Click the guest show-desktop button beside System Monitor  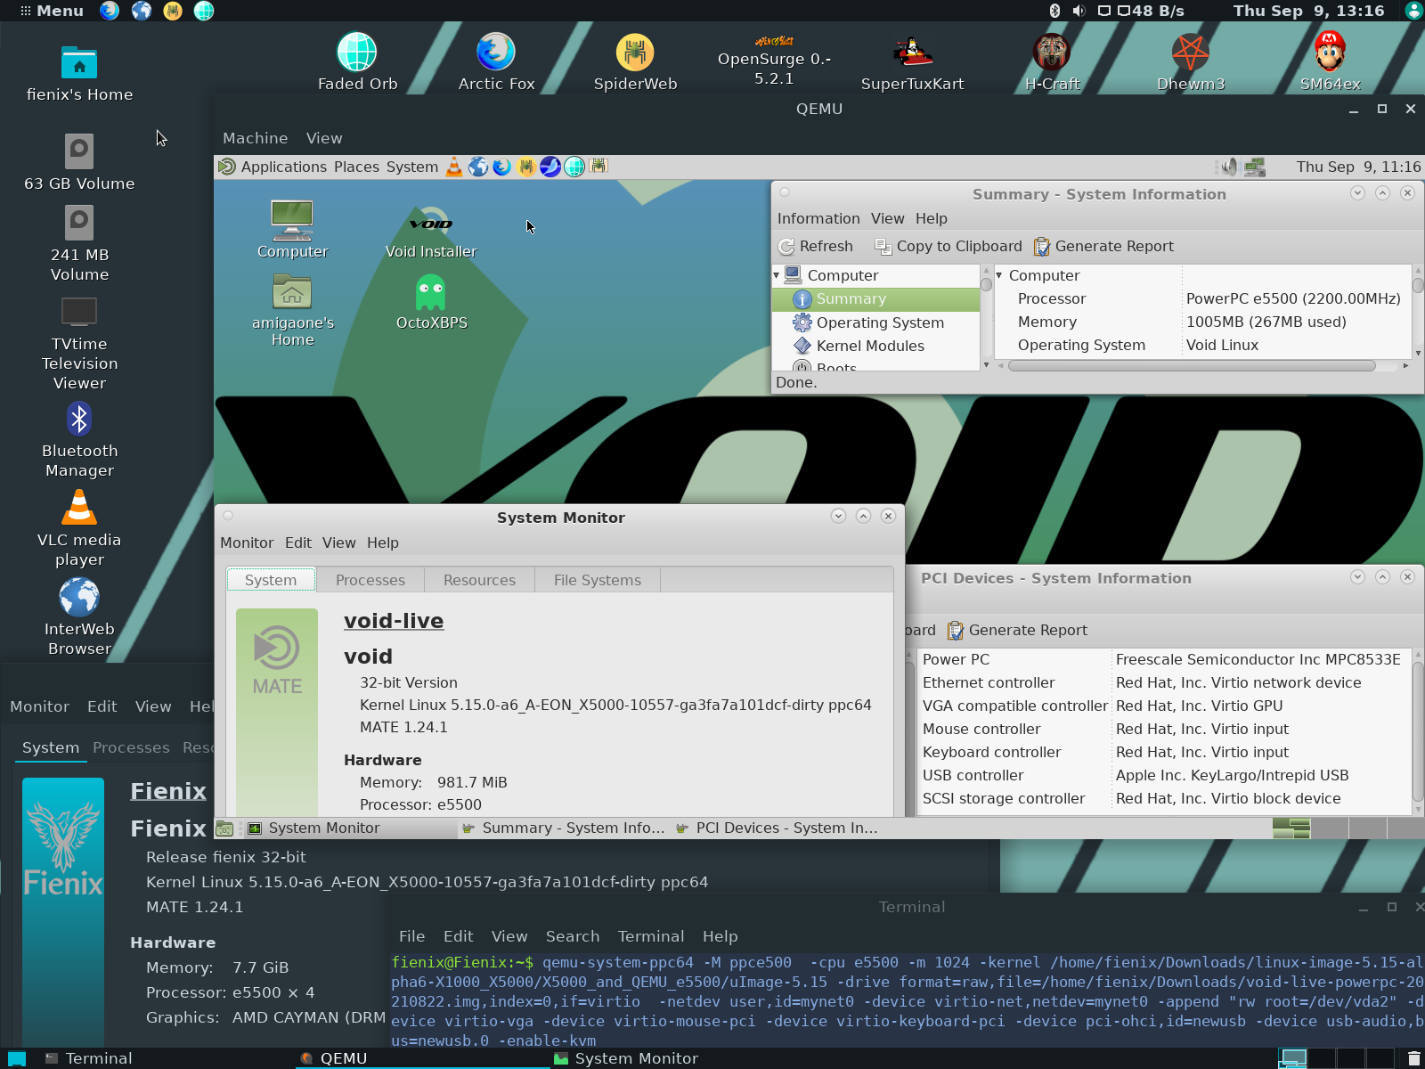coord(224,828)
